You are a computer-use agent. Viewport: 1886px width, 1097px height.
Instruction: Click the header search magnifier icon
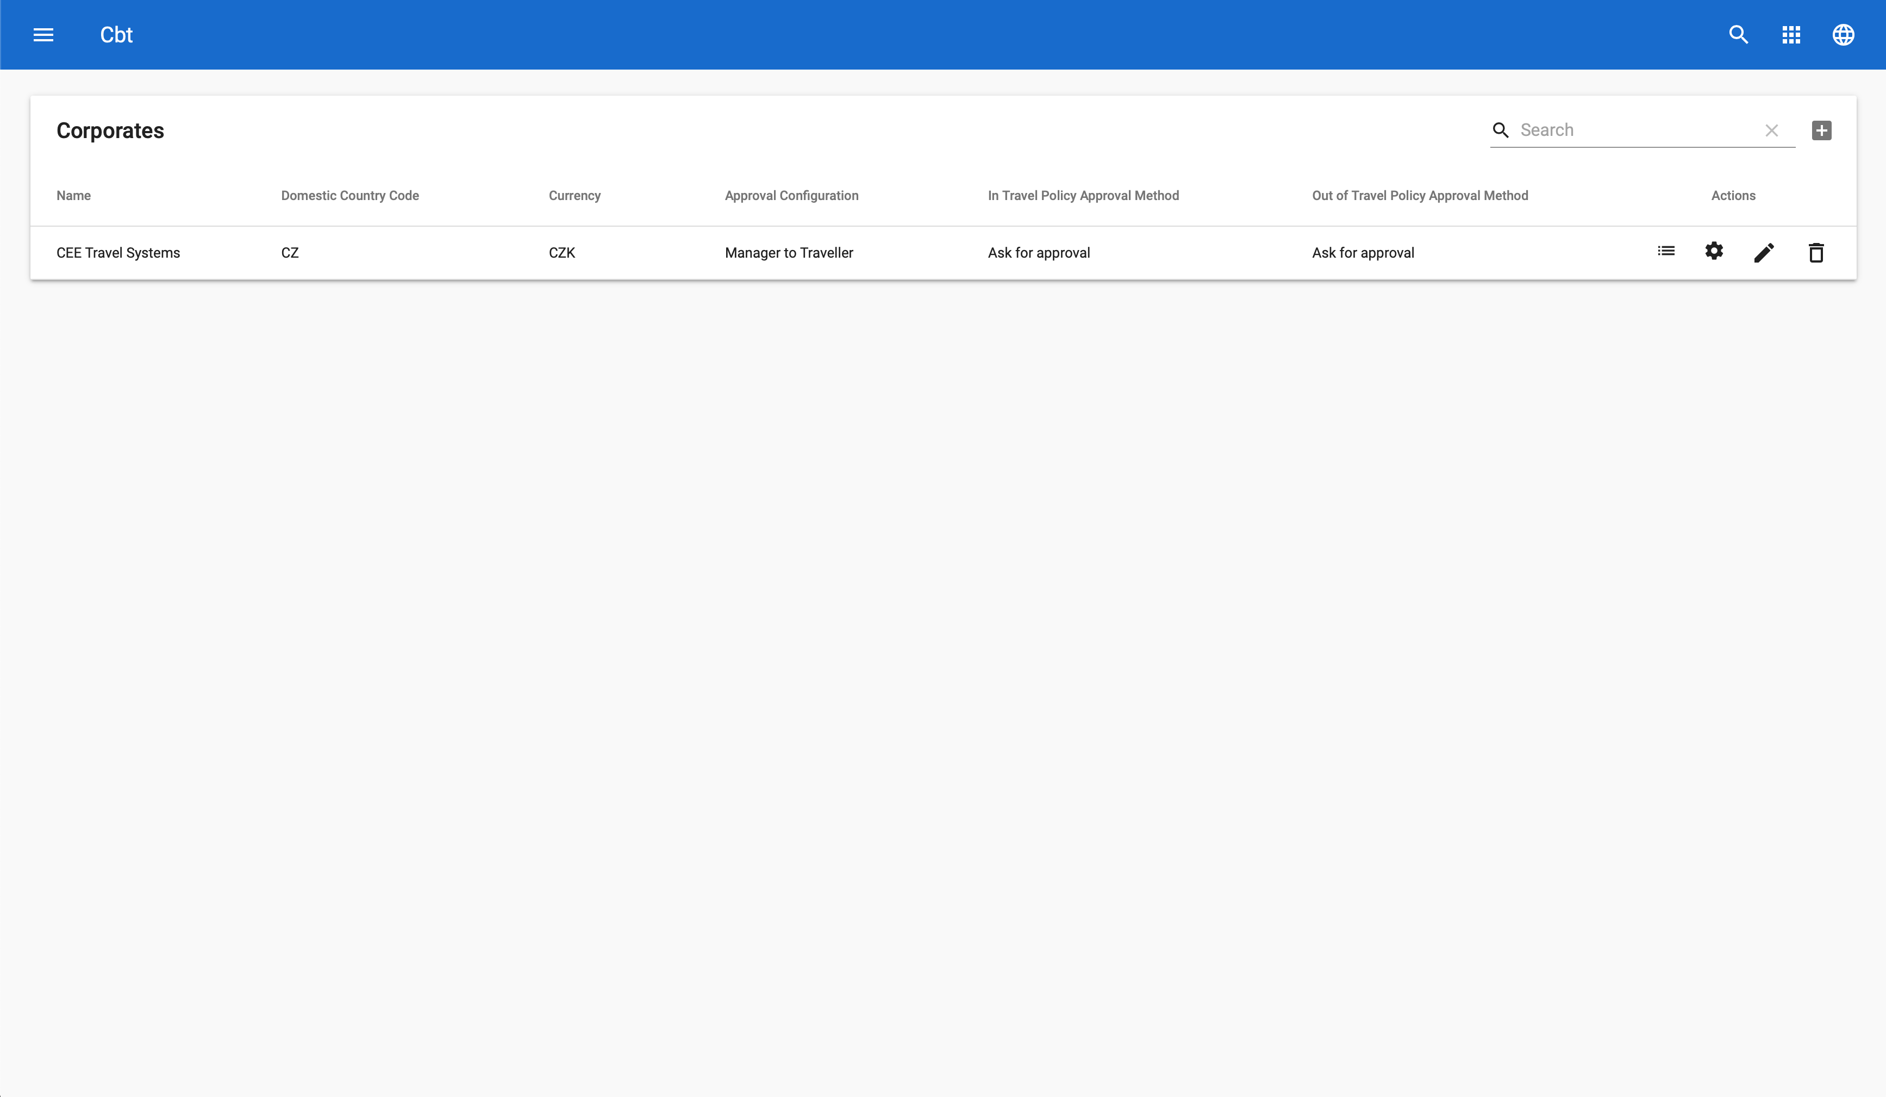(x=1739, y=34)
